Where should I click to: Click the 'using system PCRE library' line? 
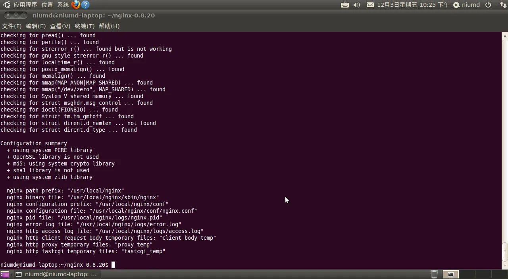pyautogui.click(x=50, y=150)
